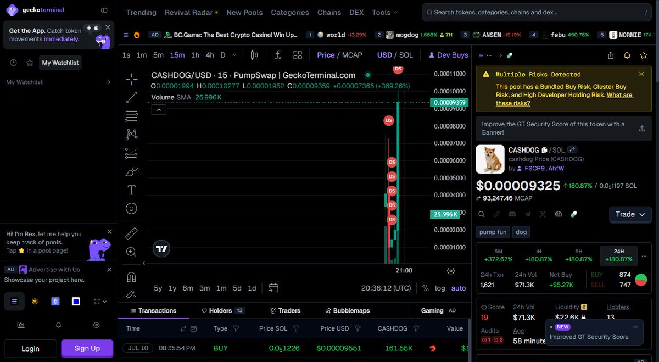
Task: Click the share icon on pool header
Action: click(x=611, y=55)
